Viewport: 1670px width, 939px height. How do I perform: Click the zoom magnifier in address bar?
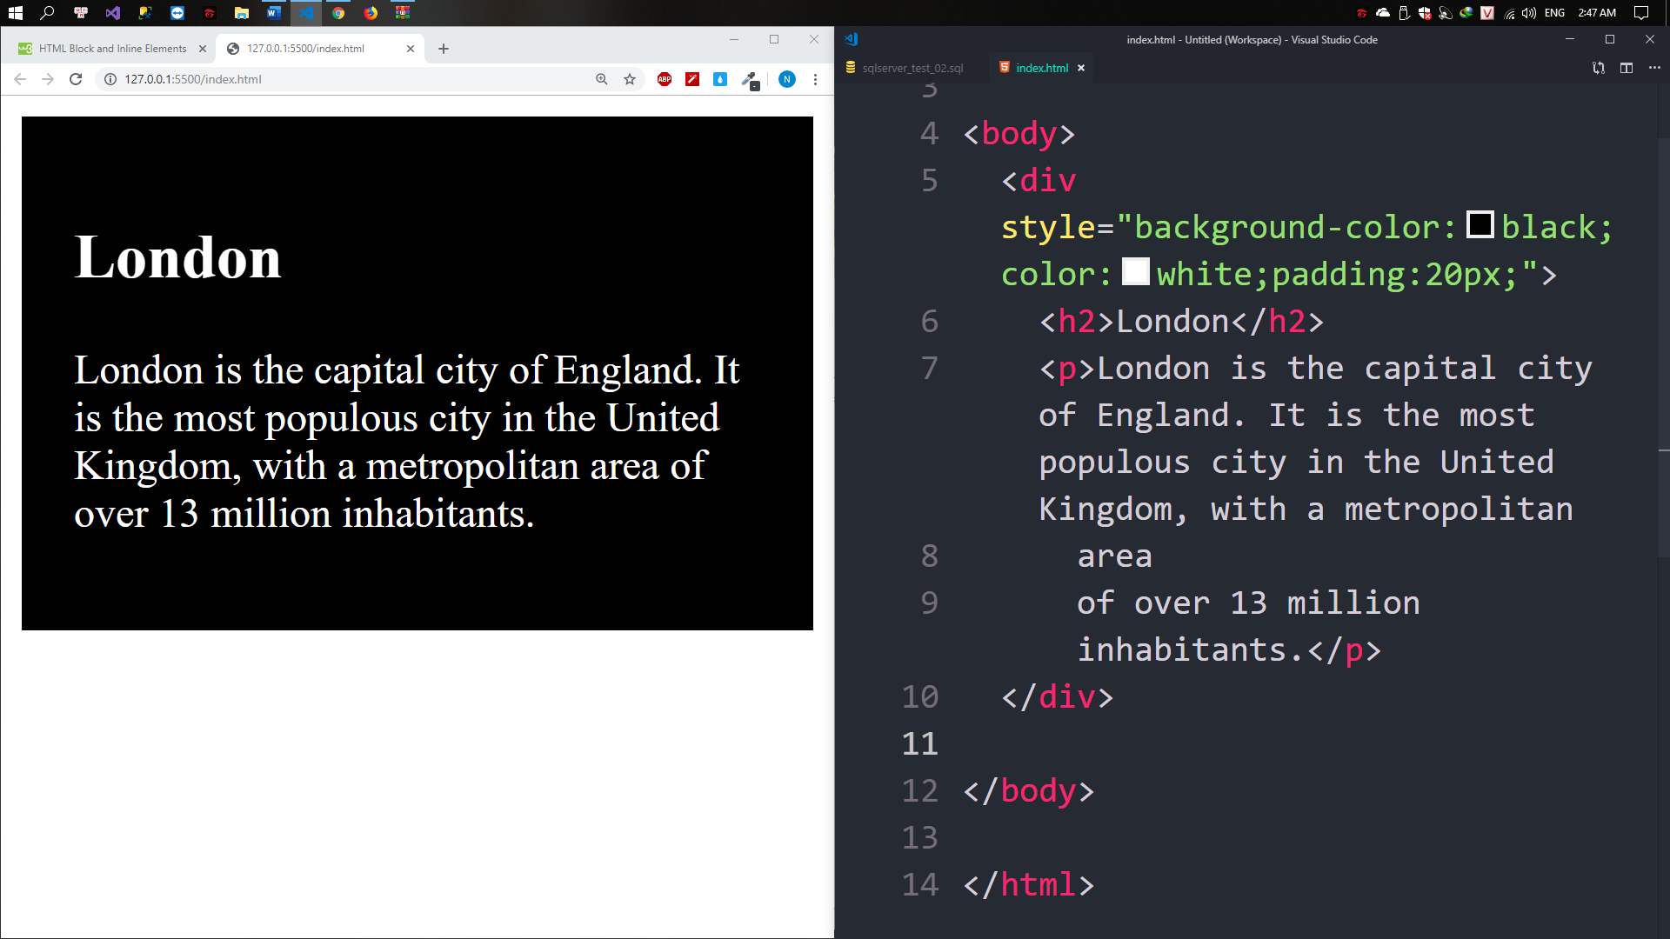pyautogui.click(x=601, y=79)
